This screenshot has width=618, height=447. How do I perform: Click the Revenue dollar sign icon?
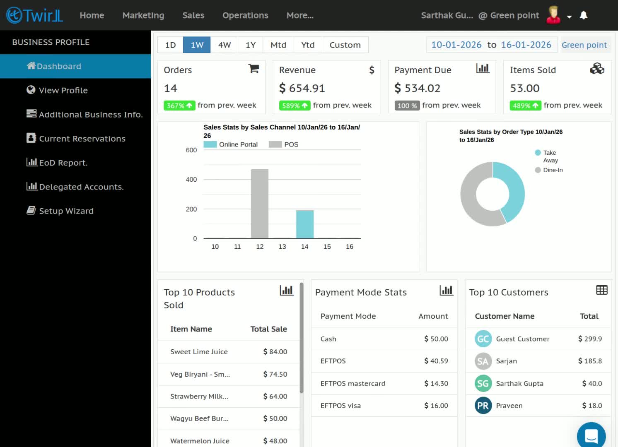point(372,70)
